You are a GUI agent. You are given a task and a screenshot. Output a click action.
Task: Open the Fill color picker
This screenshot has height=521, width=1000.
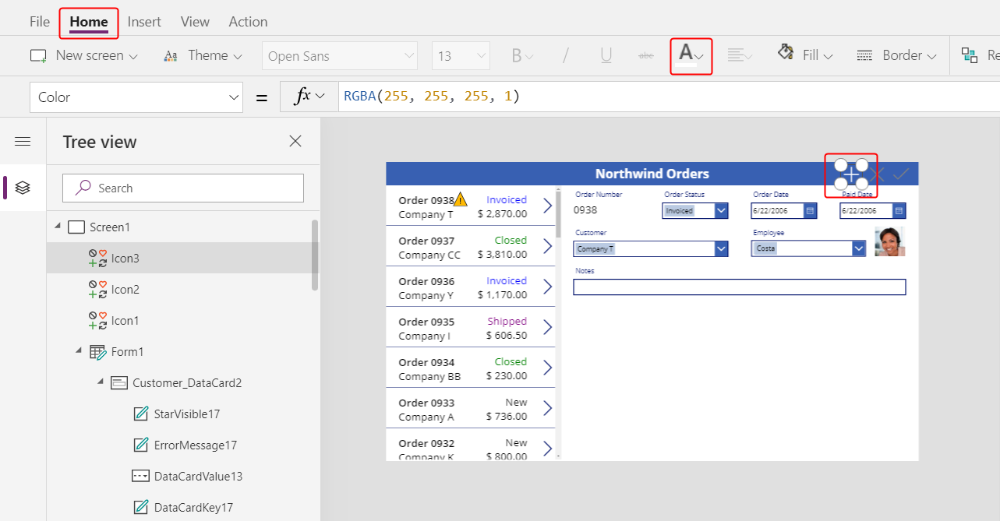pyautogui.click(x=806, y=55)
